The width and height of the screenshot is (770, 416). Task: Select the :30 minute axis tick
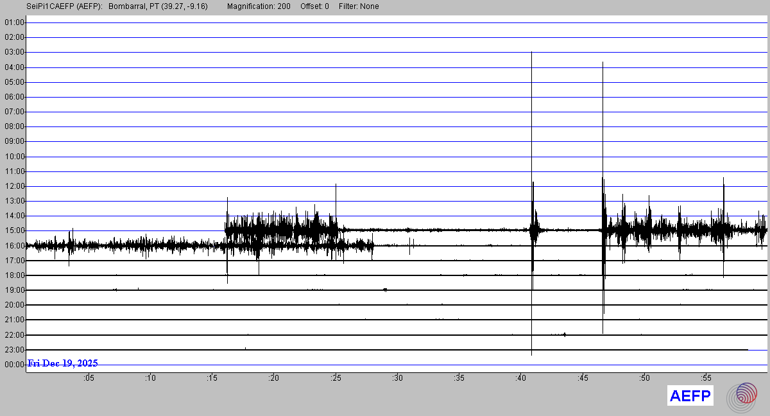click(x=398, y=378)
